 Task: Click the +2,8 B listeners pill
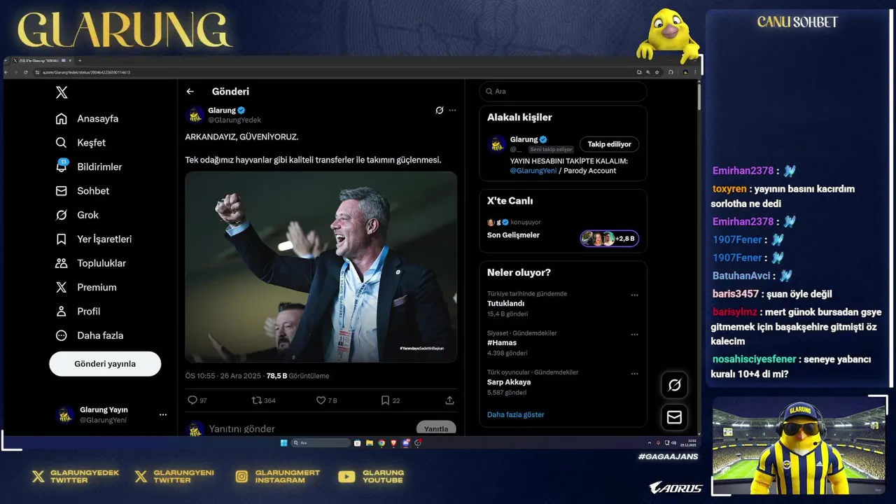[x=609, y=239]
